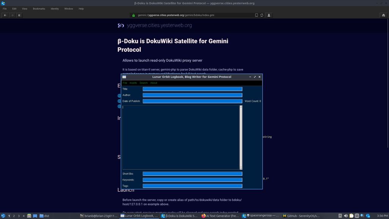Viewport: 389px width, 219px height.
Task: Click the browser back arrow button
Action: (5, 15)
